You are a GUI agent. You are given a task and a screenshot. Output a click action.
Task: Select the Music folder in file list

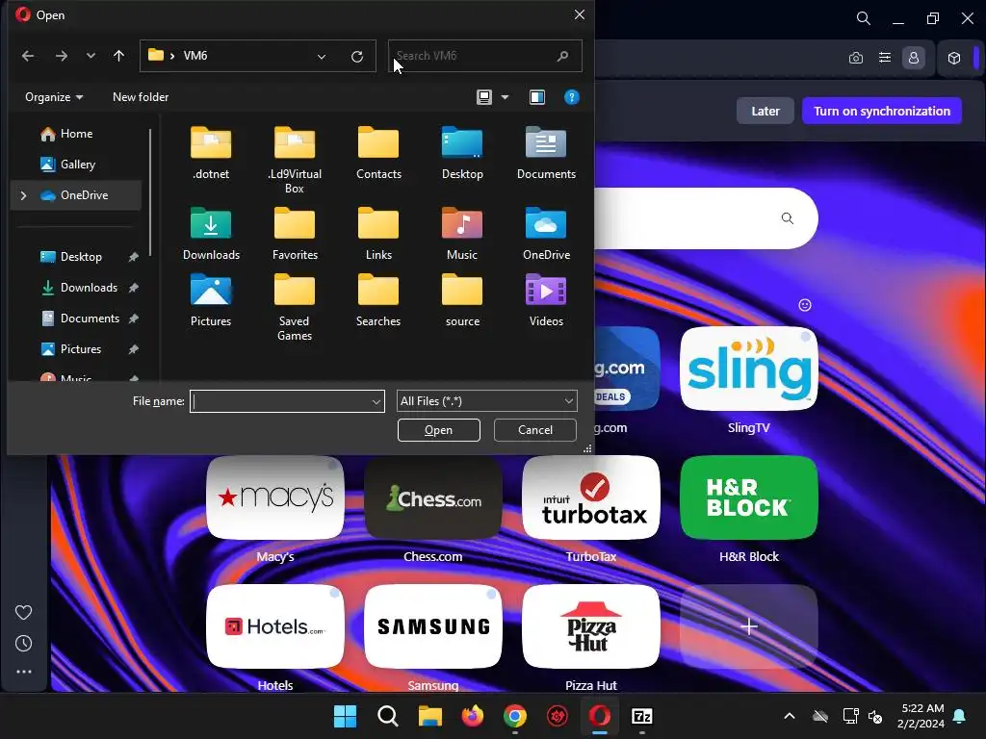coord(462,233)
